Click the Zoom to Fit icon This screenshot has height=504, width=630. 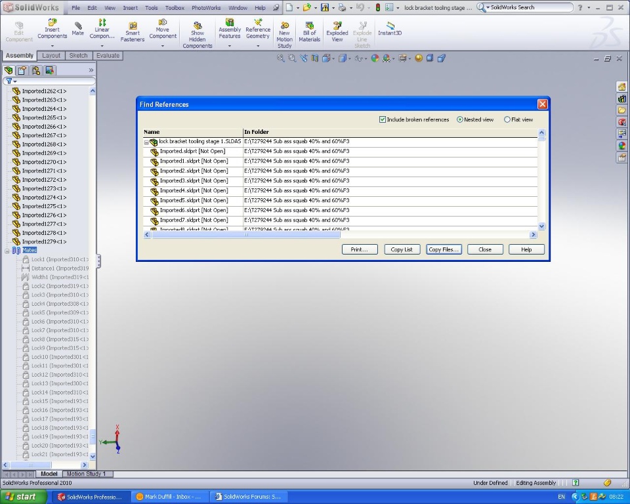(280, 58)
